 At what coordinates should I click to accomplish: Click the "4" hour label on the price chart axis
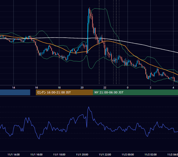tap(173, 88)
